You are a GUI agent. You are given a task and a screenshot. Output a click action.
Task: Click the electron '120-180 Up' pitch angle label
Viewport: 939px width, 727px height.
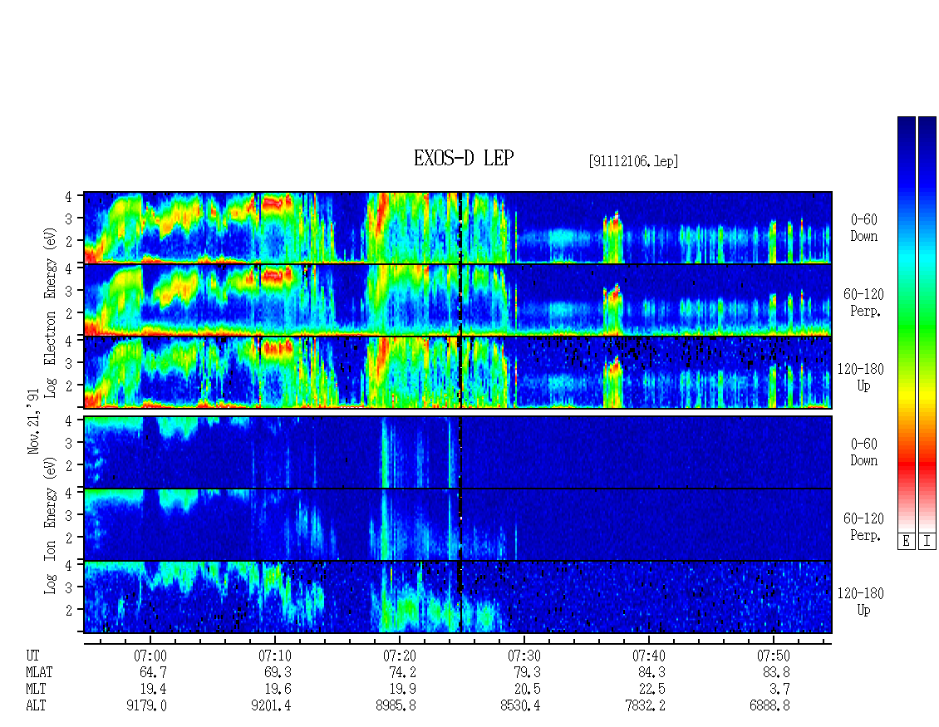point(861,377)
